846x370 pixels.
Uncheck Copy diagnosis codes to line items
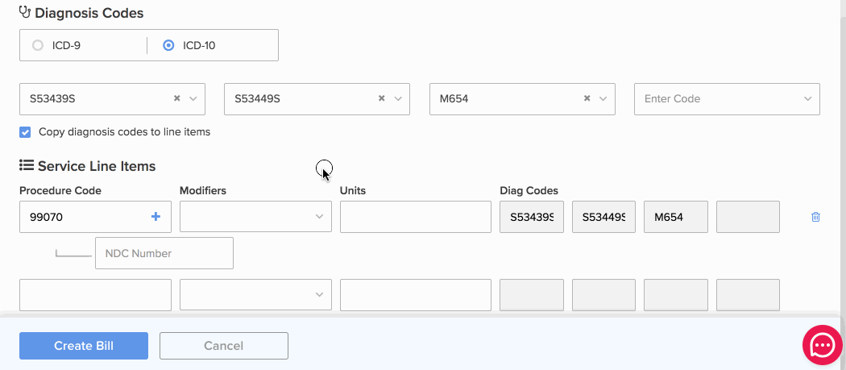(x=25, y=131)
